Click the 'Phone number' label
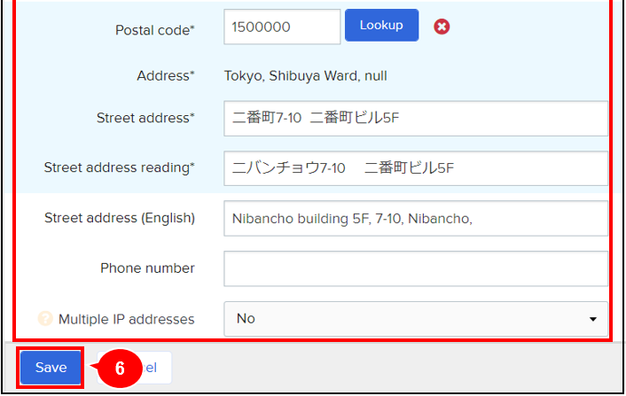Screen dimensions: 626x396 147,268
